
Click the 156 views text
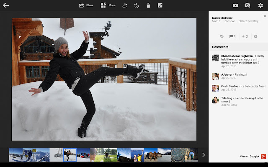click(x=229, y=21)
